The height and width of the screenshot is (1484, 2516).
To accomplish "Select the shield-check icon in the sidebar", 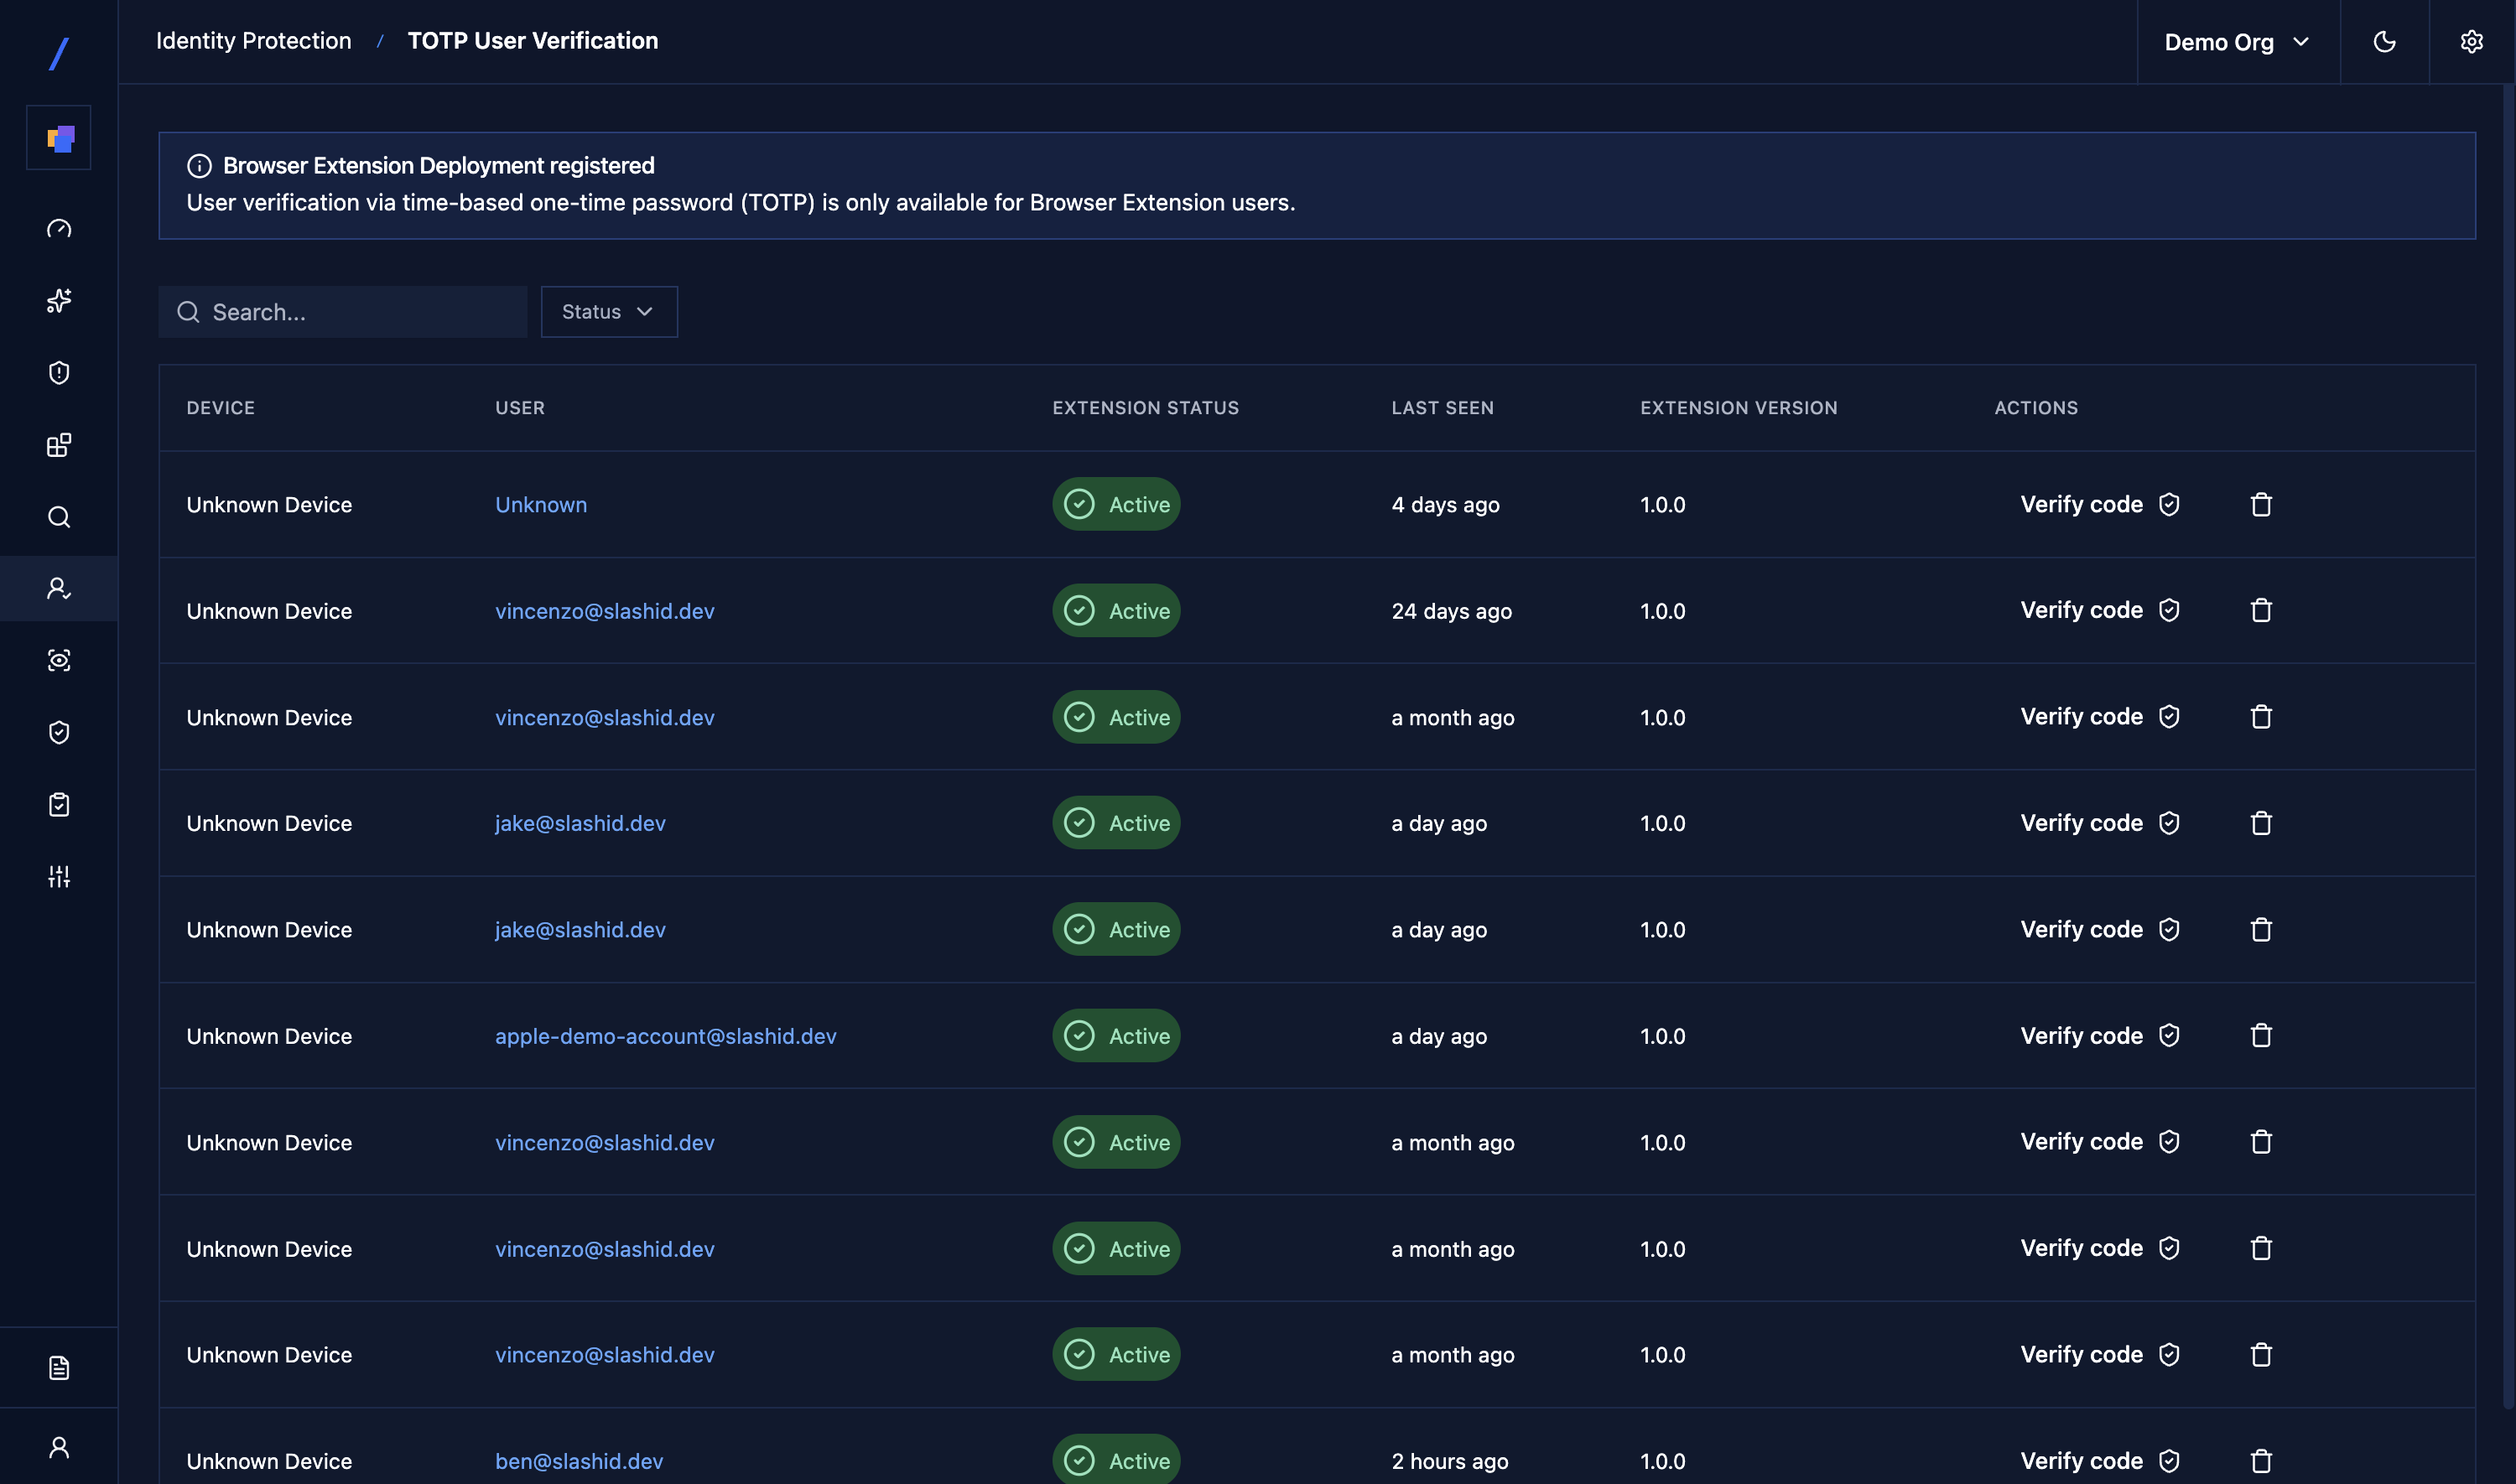I will pos(59,732).
